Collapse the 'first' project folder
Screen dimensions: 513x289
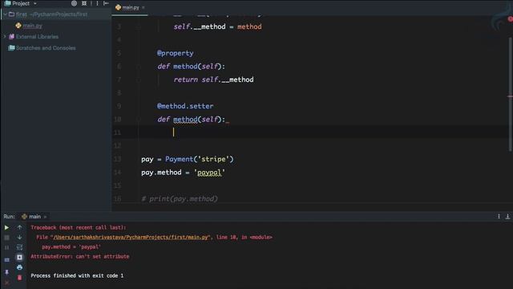5,14
